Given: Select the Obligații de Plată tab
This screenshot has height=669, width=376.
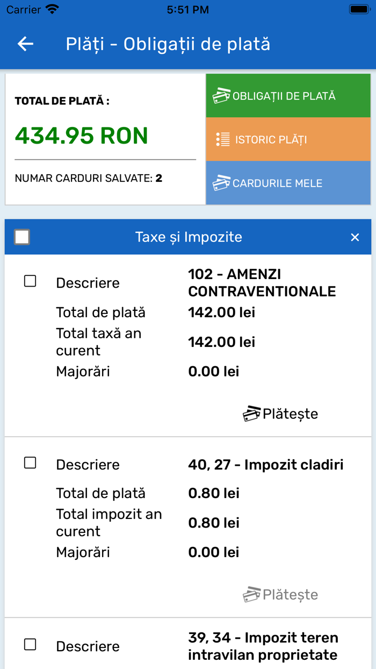Looking at the screenshot, I should (288, 95).
